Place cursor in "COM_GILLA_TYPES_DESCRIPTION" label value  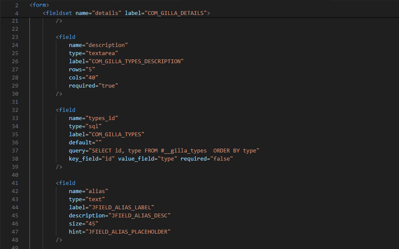[135, 61]
